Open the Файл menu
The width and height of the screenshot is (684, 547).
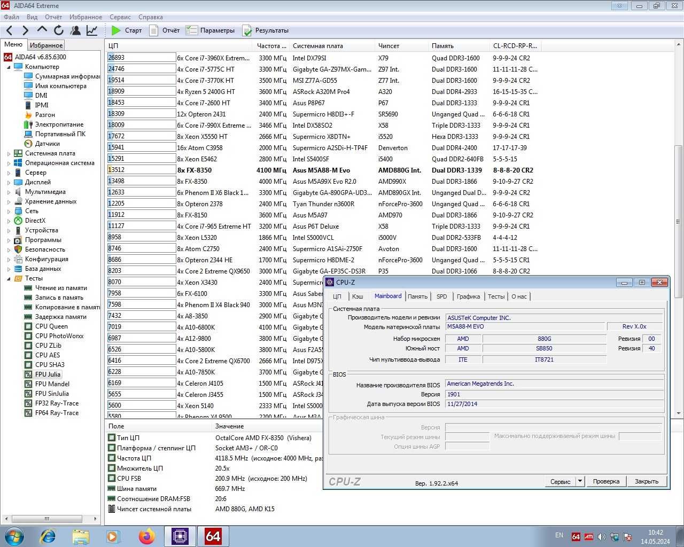(11, 17)
